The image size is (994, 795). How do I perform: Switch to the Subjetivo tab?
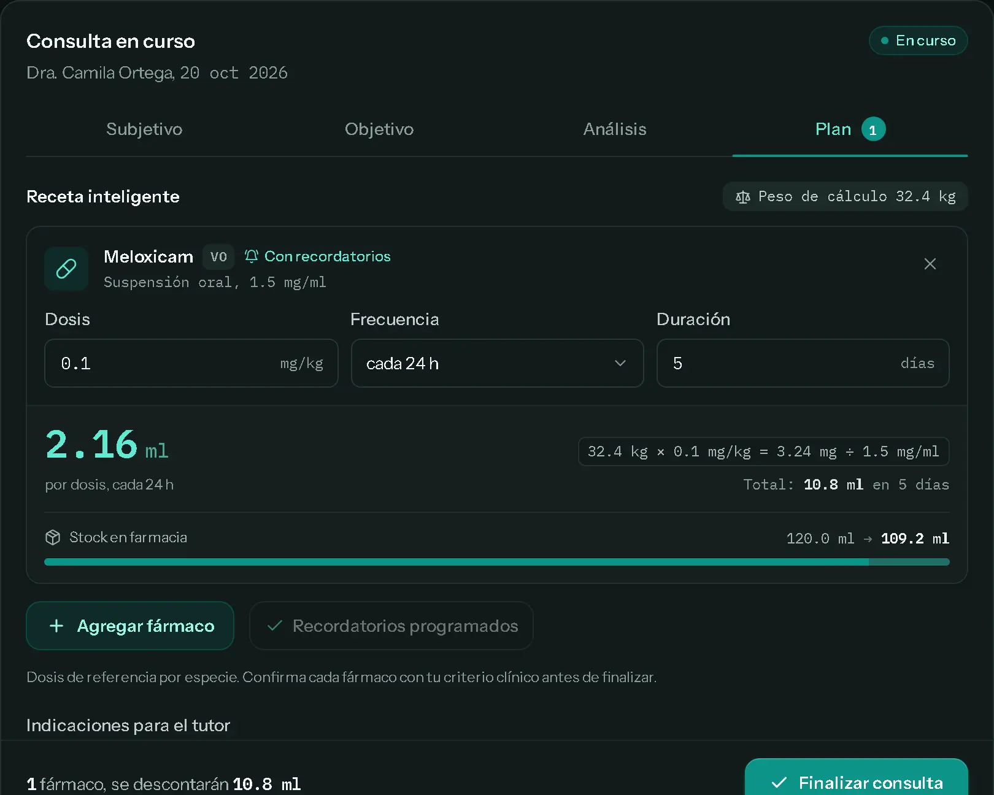coord(144,129)
